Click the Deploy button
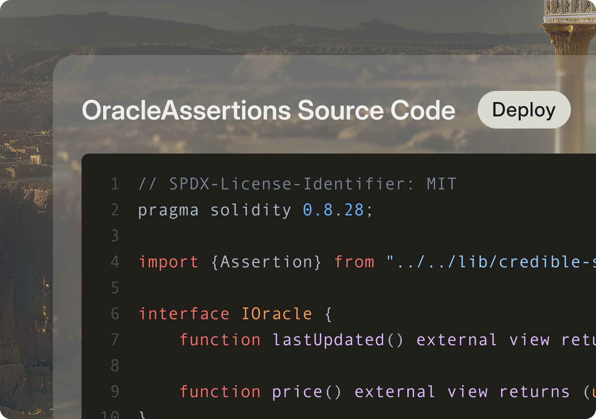 coord(524,110)
